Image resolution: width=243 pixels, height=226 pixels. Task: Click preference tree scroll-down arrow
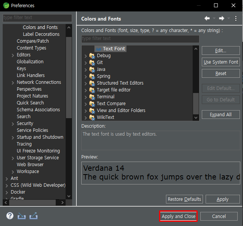(x=69, y=196)
